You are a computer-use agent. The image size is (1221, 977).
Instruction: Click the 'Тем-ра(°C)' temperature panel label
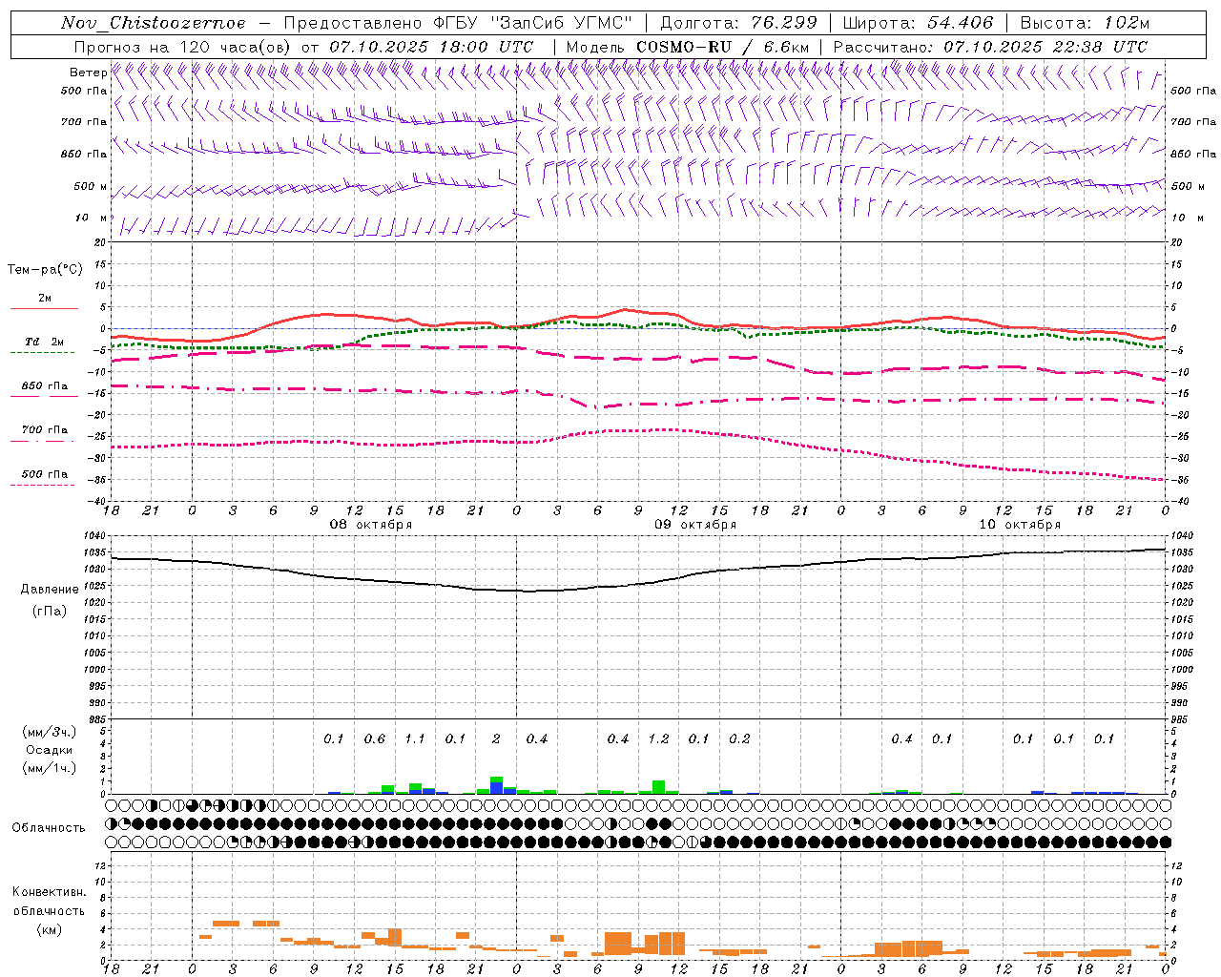click(x=45, y=270)
